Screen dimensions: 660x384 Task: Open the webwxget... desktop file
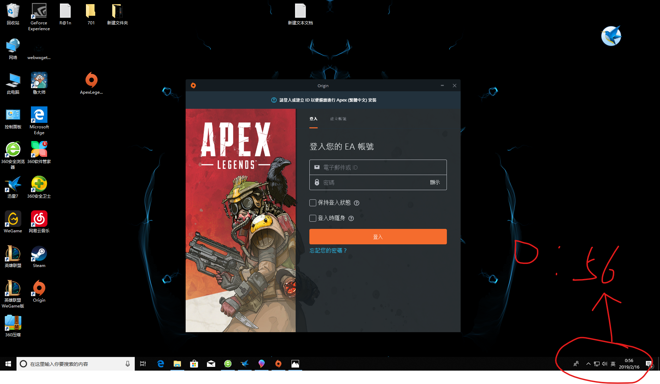[x=39, y=49]
